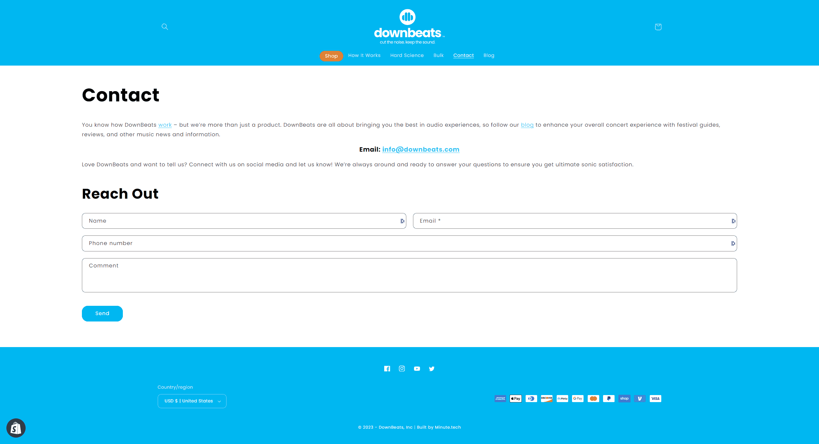Click into the Email input field
The height and width of the screenshot is (444, 819).
tap(569, 221)
